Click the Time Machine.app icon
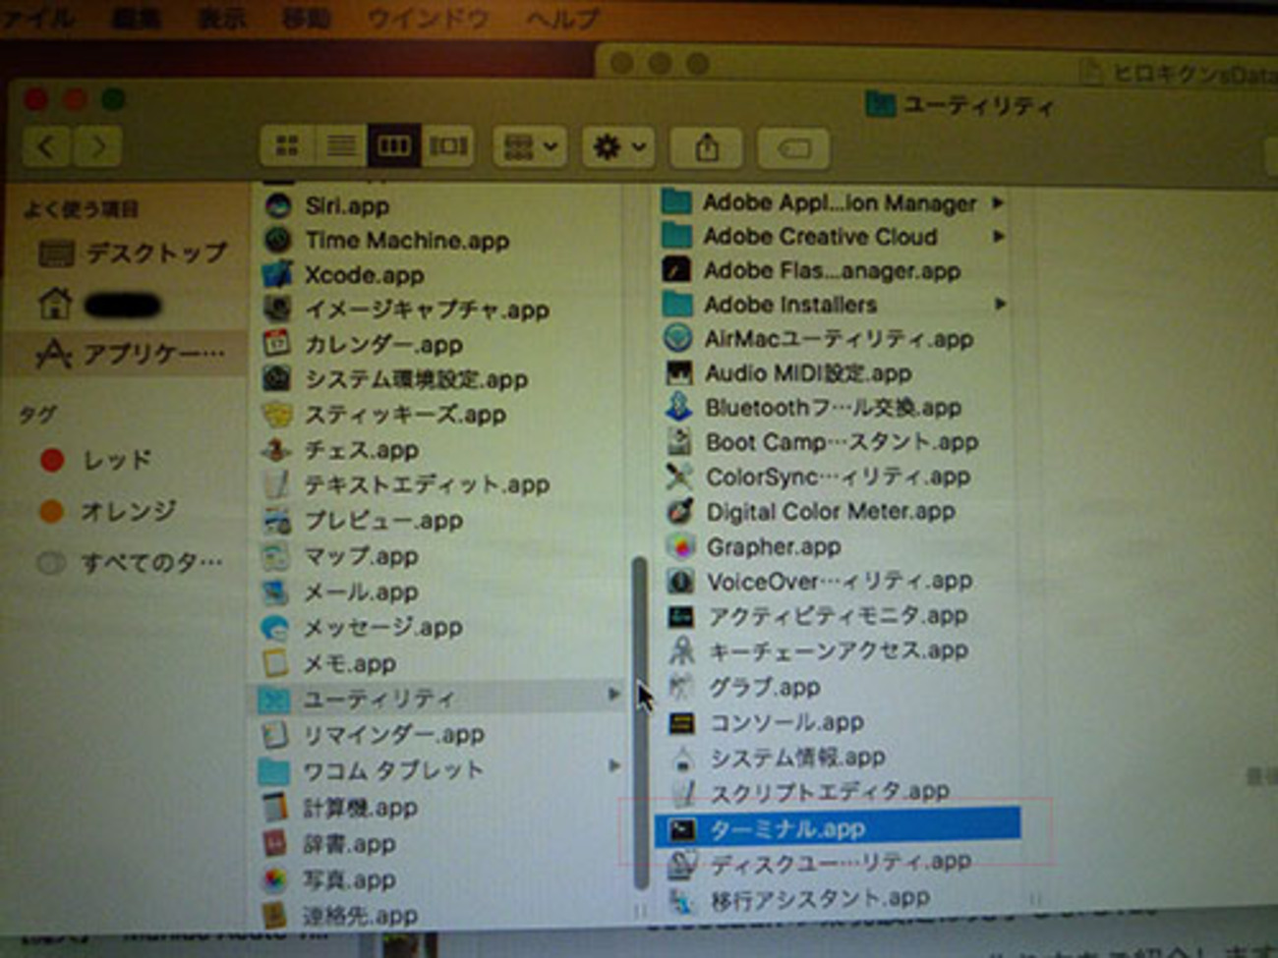The width and height of the screenshot is (1278, 958). (278, 240)
